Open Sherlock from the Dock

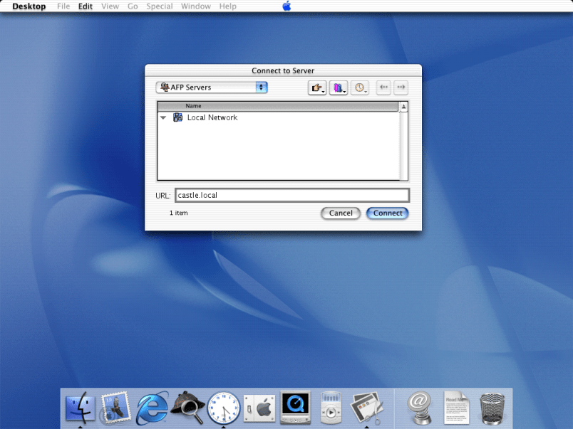[x=187, y=407]
